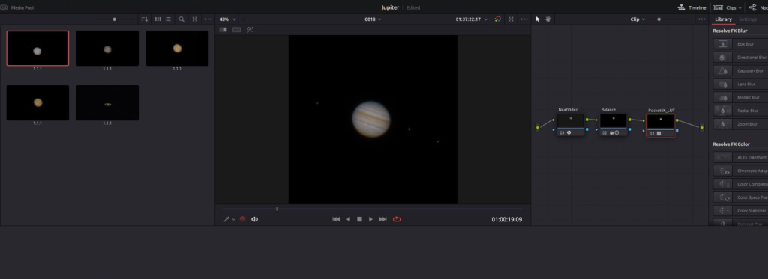
Task: Adjust the node editor zoom slider
Action: [x=658, y=19]
